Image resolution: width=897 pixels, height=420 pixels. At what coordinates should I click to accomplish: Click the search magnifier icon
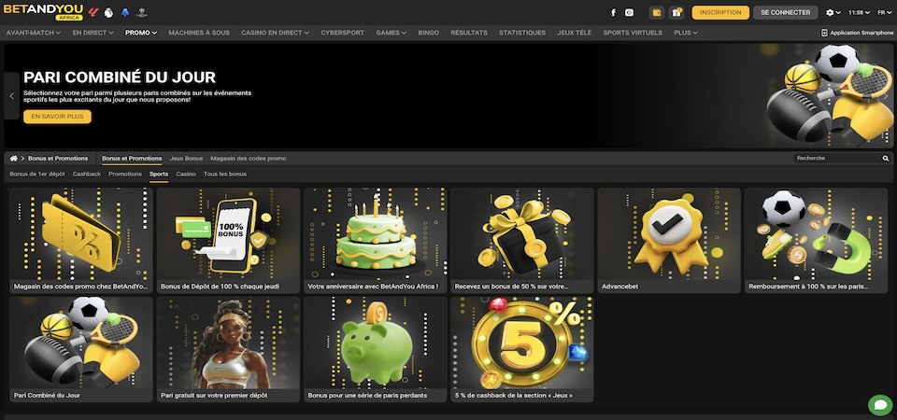(886, 159)
